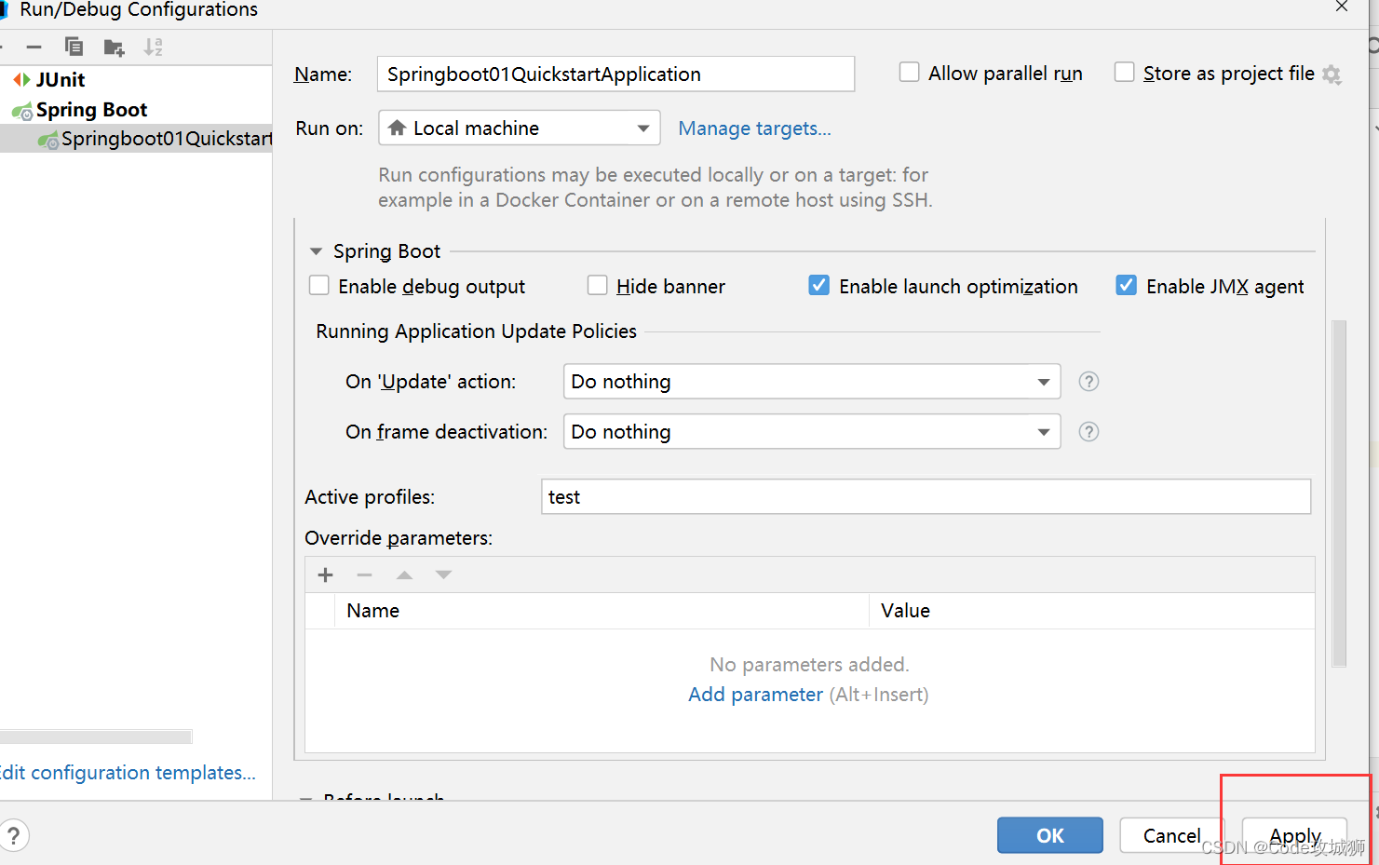The height and width of the screenshot is (865, 1379).
Task: Select the JUnit tree node
Action: [x=61, y=80]
